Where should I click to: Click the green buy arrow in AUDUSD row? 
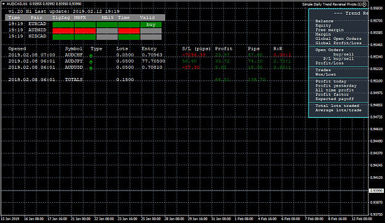[x=91, y=68]
